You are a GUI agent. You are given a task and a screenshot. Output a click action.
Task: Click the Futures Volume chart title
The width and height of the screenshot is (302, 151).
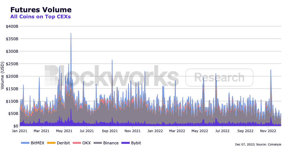point(41,10)
